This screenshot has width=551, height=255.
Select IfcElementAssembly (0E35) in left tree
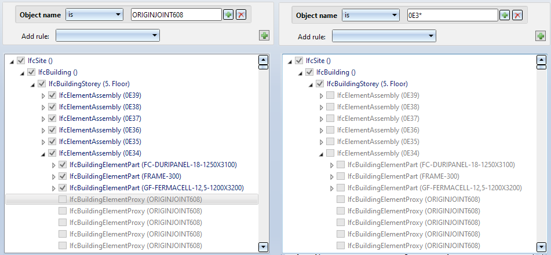pos(100,142)
